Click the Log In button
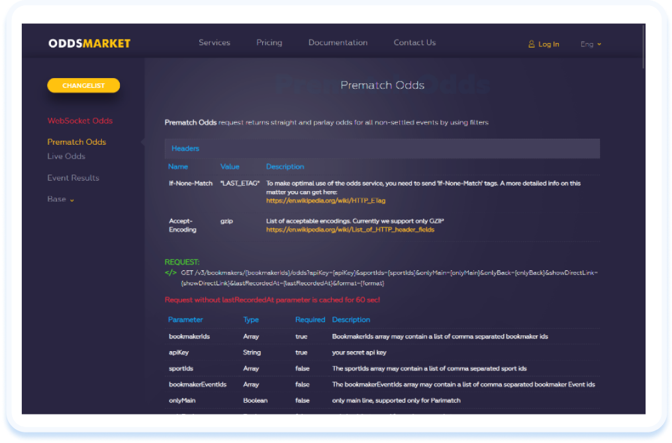Image resolution: width=672 pixels, height=443 pixels. (548, 44)
